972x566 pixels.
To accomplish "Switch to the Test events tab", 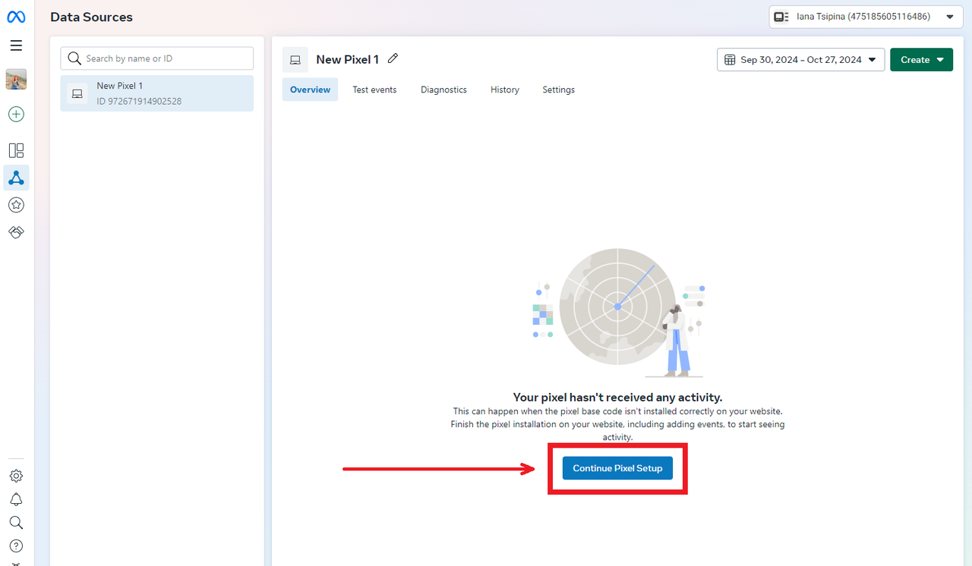I will 374,90.
